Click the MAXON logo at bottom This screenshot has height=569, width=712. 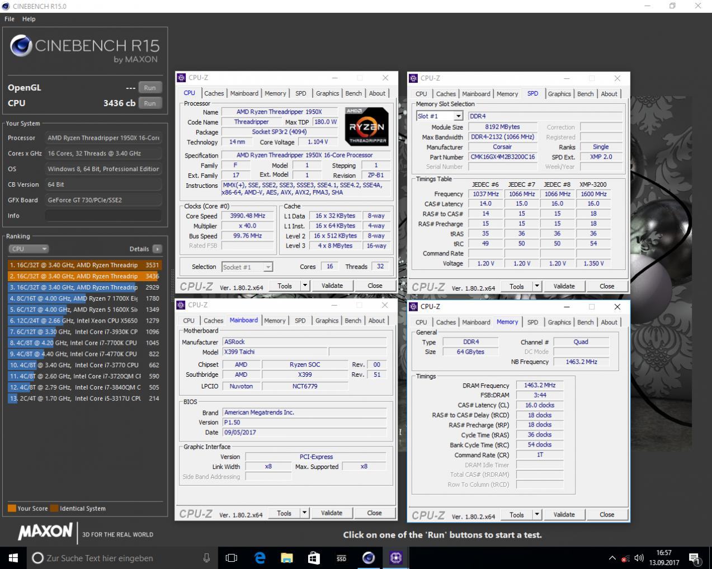click(45, 532)
